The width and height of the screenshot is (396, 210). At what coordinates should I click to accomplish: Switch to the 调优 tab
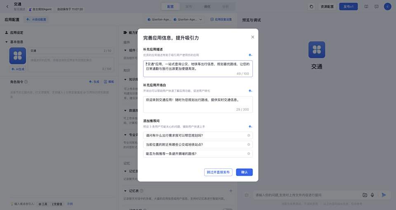tap(207, 7)
